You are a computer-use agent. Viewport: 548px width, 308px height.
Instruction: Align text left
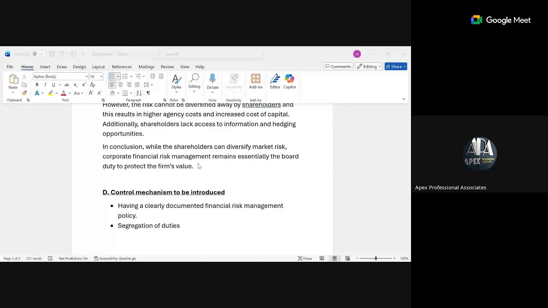point(112,85)
